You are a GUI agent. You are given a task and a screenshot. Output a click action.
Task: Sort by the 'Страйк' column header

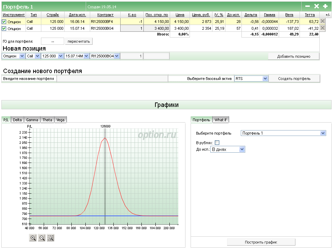point(53,15)
